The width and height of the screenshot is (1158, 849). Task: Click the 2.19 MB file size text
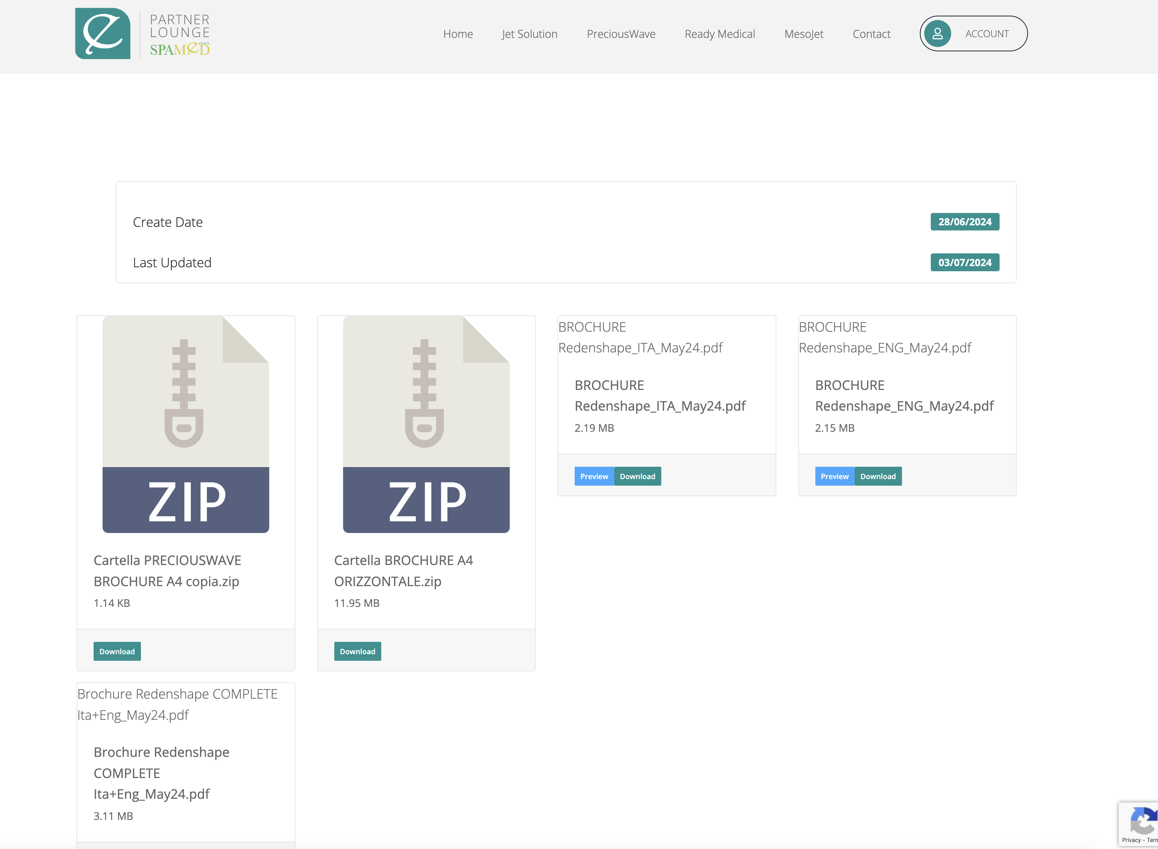(x=594, y=428)
